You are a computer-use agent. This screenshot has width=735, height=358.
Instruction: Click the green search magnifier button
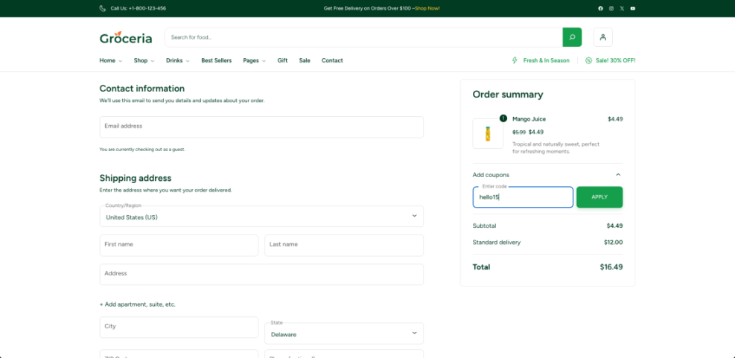(x=572, y=37)
